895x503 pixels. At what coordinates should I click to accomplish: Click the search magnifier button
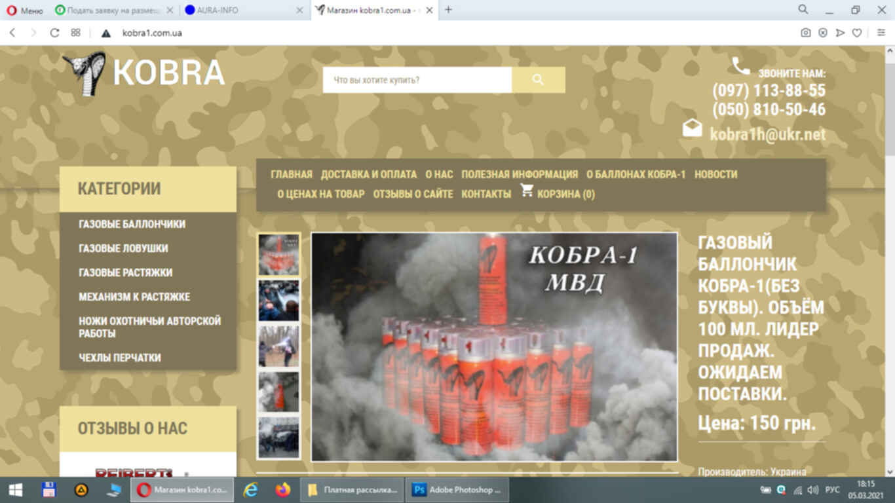coord(538,80)
